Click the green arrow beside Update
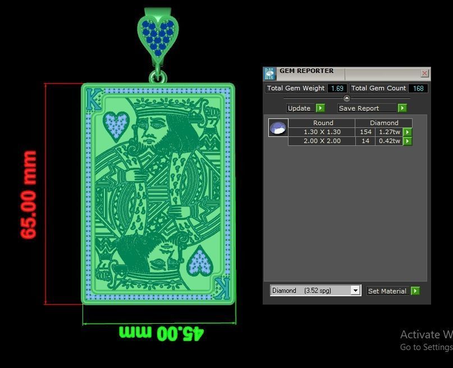The height and width of the screenshot is (368, 453). pos(321,108)
